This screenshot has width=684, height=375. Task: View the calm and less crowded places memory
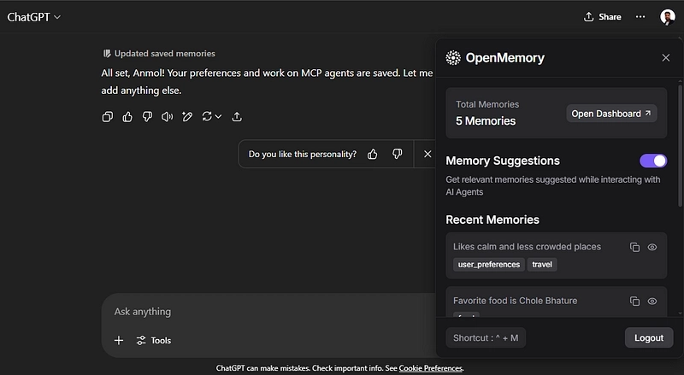[652, 247]
